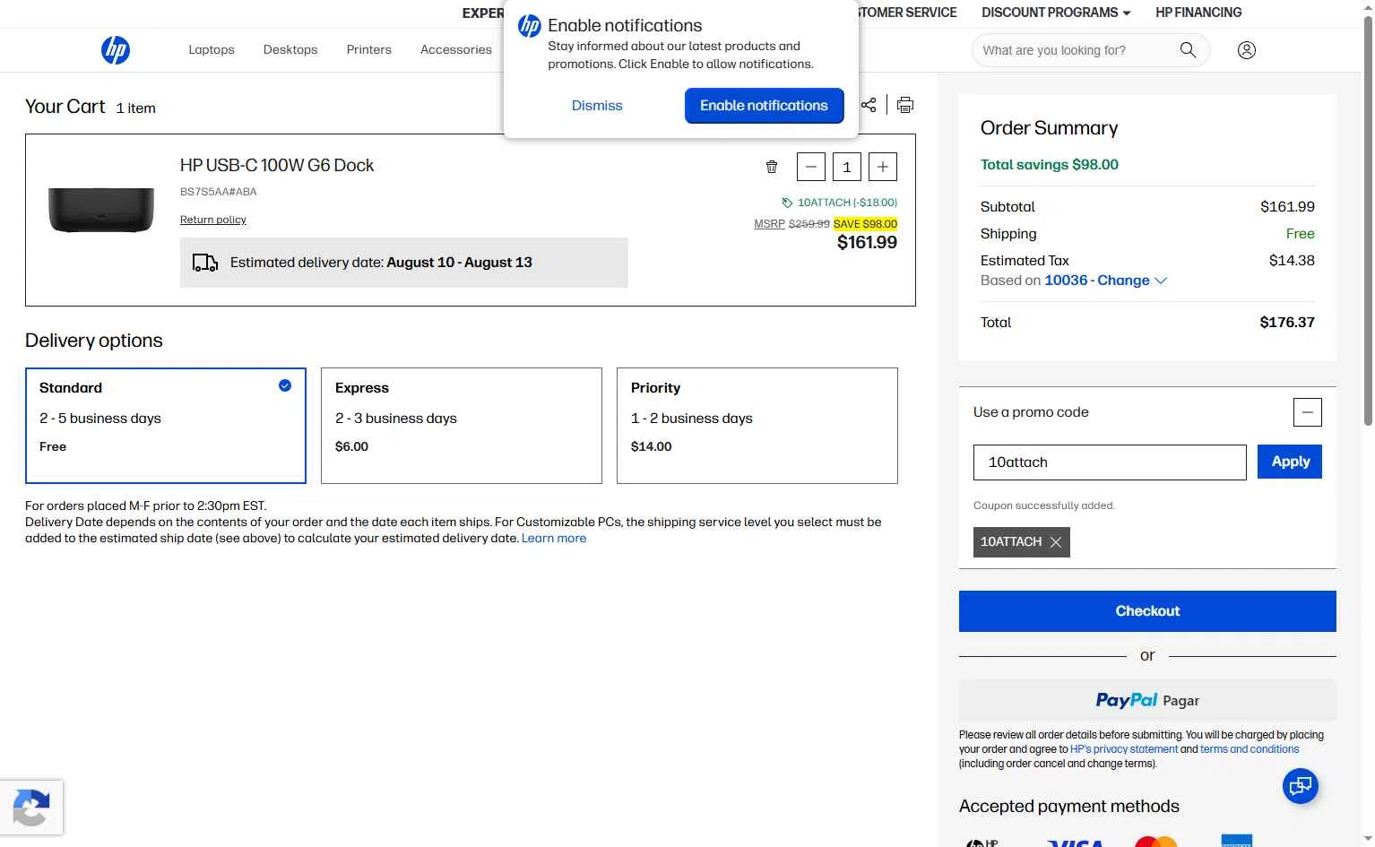This screenshot has width=1375, height=847.
Task: Click the HP logo in notification popup
Action: (x=530, y=26)
